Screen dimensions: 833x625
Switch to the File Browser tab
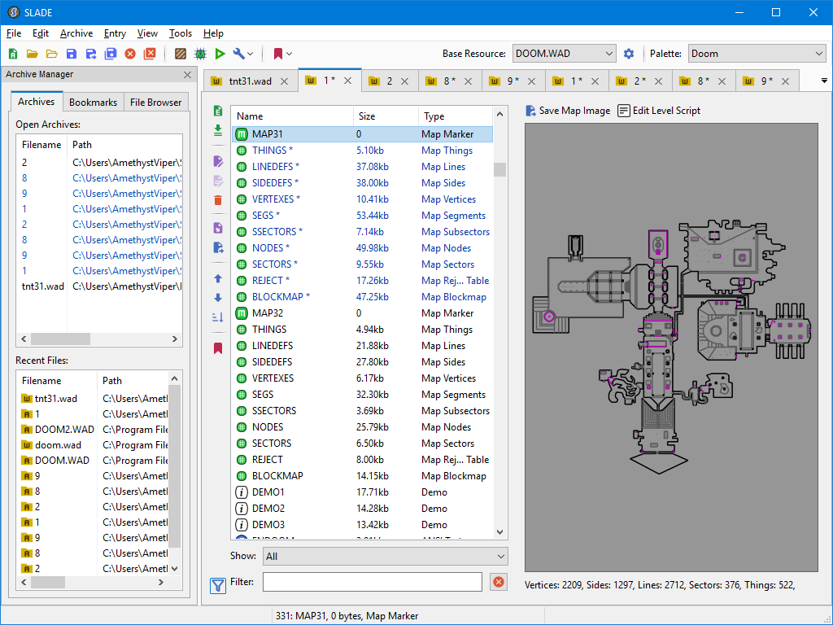tap(156, 103)
